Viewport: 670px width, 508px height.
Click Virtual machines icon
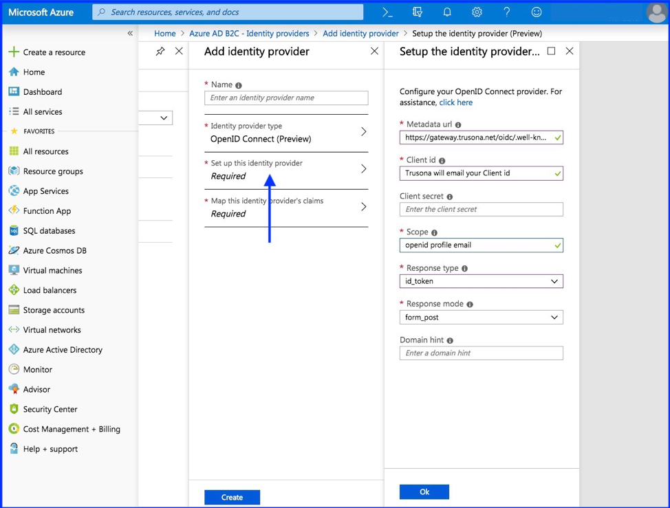[14, 270]
